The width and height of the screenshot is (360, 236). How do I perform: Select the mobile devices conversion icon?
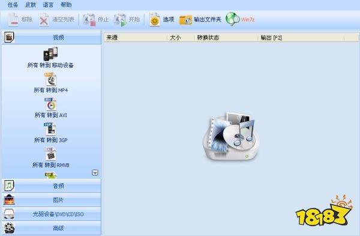50,54
